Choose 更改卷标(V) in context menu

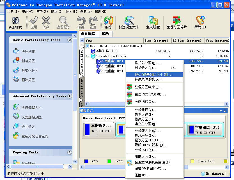tap(155, 110)
